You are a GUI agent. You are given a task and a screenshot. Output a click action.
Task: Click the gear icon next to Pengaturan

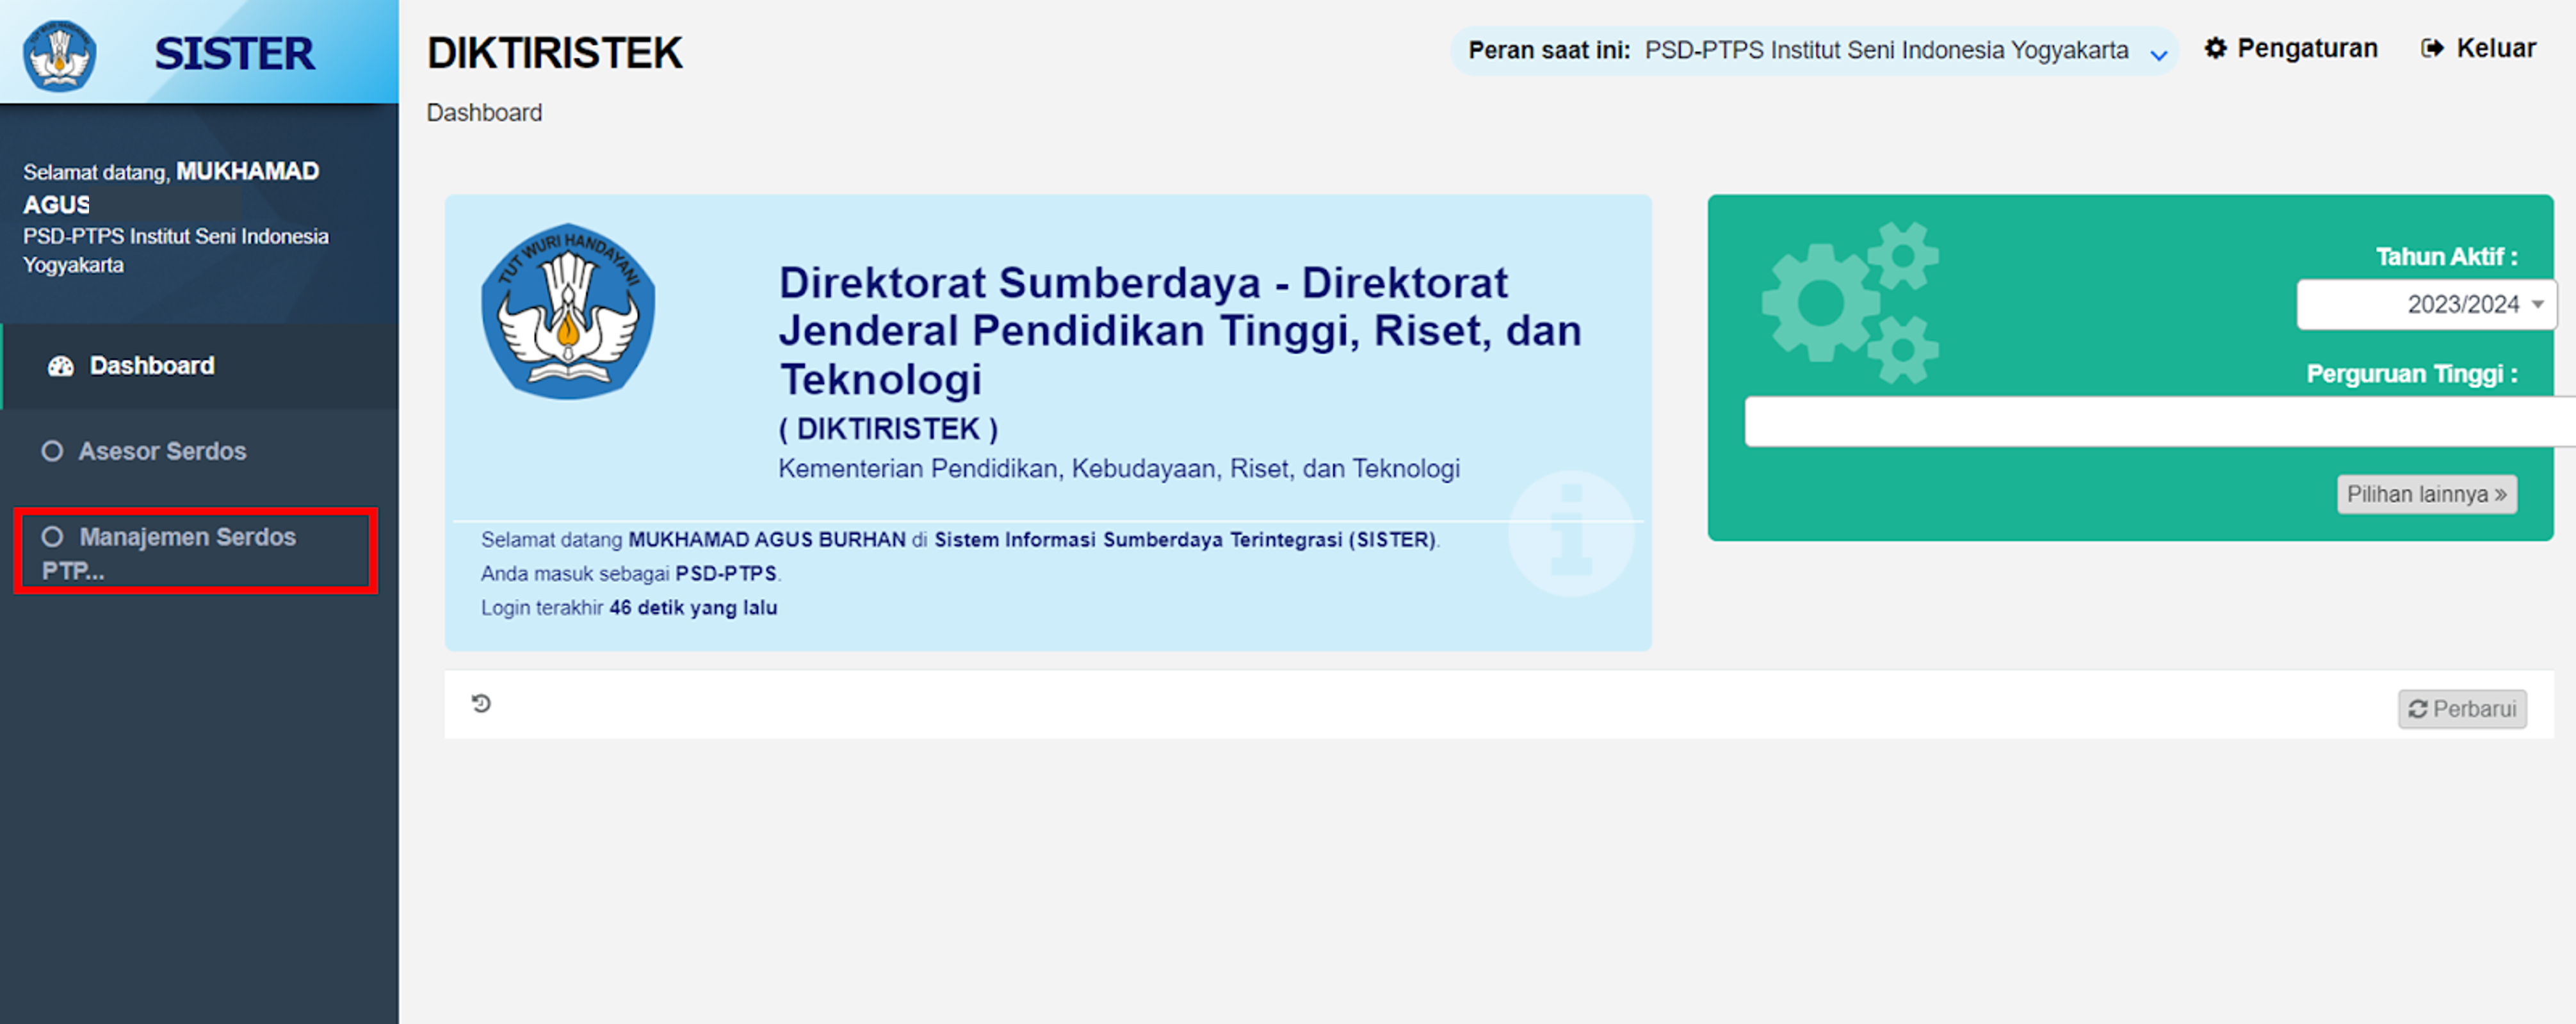tap(2216, 48)
